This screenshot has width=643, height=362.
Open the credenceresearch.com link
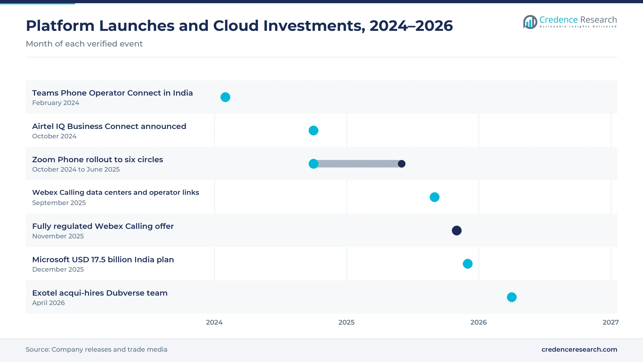pos(579,349)
